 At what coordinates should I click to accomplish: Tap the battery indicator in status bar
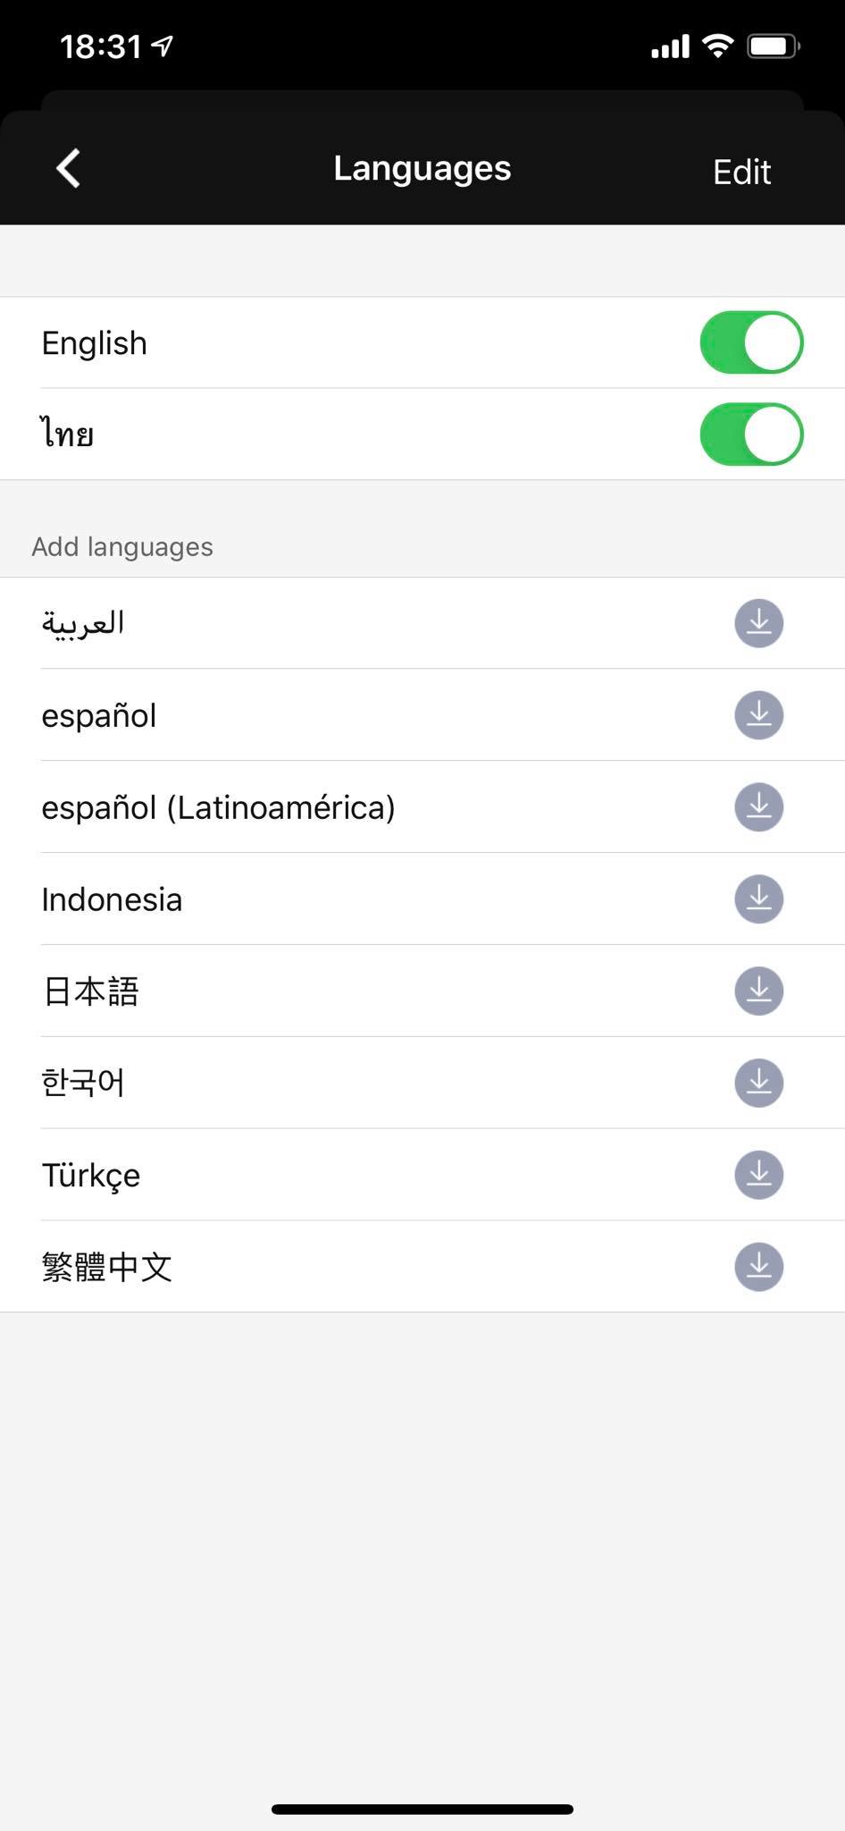click(773, 46)
